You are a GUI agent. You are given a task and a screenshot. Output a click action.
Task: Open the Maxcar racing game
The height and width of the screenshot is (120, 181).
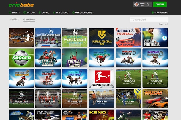click(x=155, y=99)
